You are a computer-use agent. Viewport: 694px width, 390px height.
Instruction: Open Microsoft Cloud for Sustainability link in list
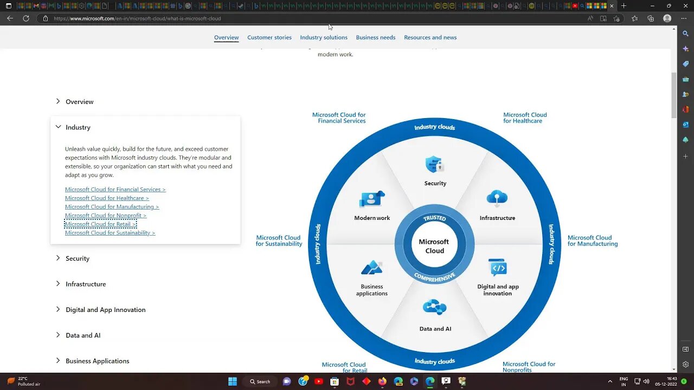(x=110, y=233)
